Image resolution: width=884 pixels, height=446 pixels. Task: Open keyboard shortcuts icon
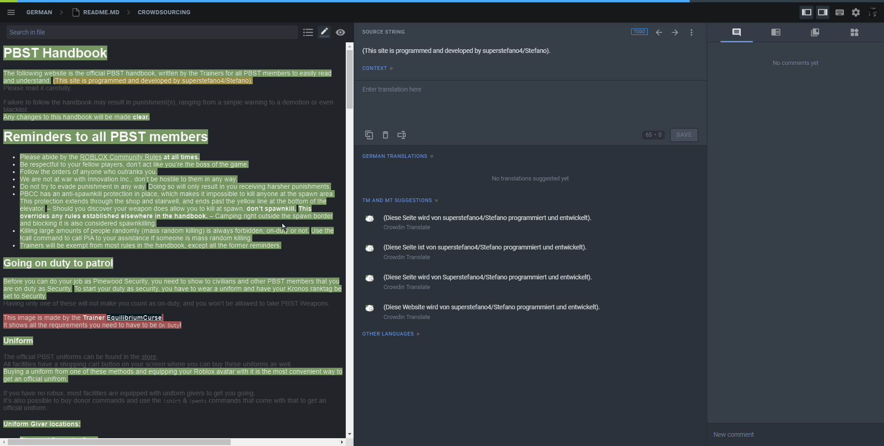pos(840,12)
